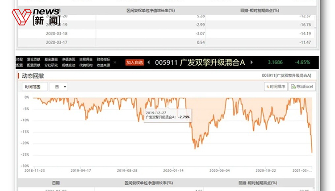Click the sort arrows icon in 时间排序
335x191 pixels.
(x=268, y=87)
